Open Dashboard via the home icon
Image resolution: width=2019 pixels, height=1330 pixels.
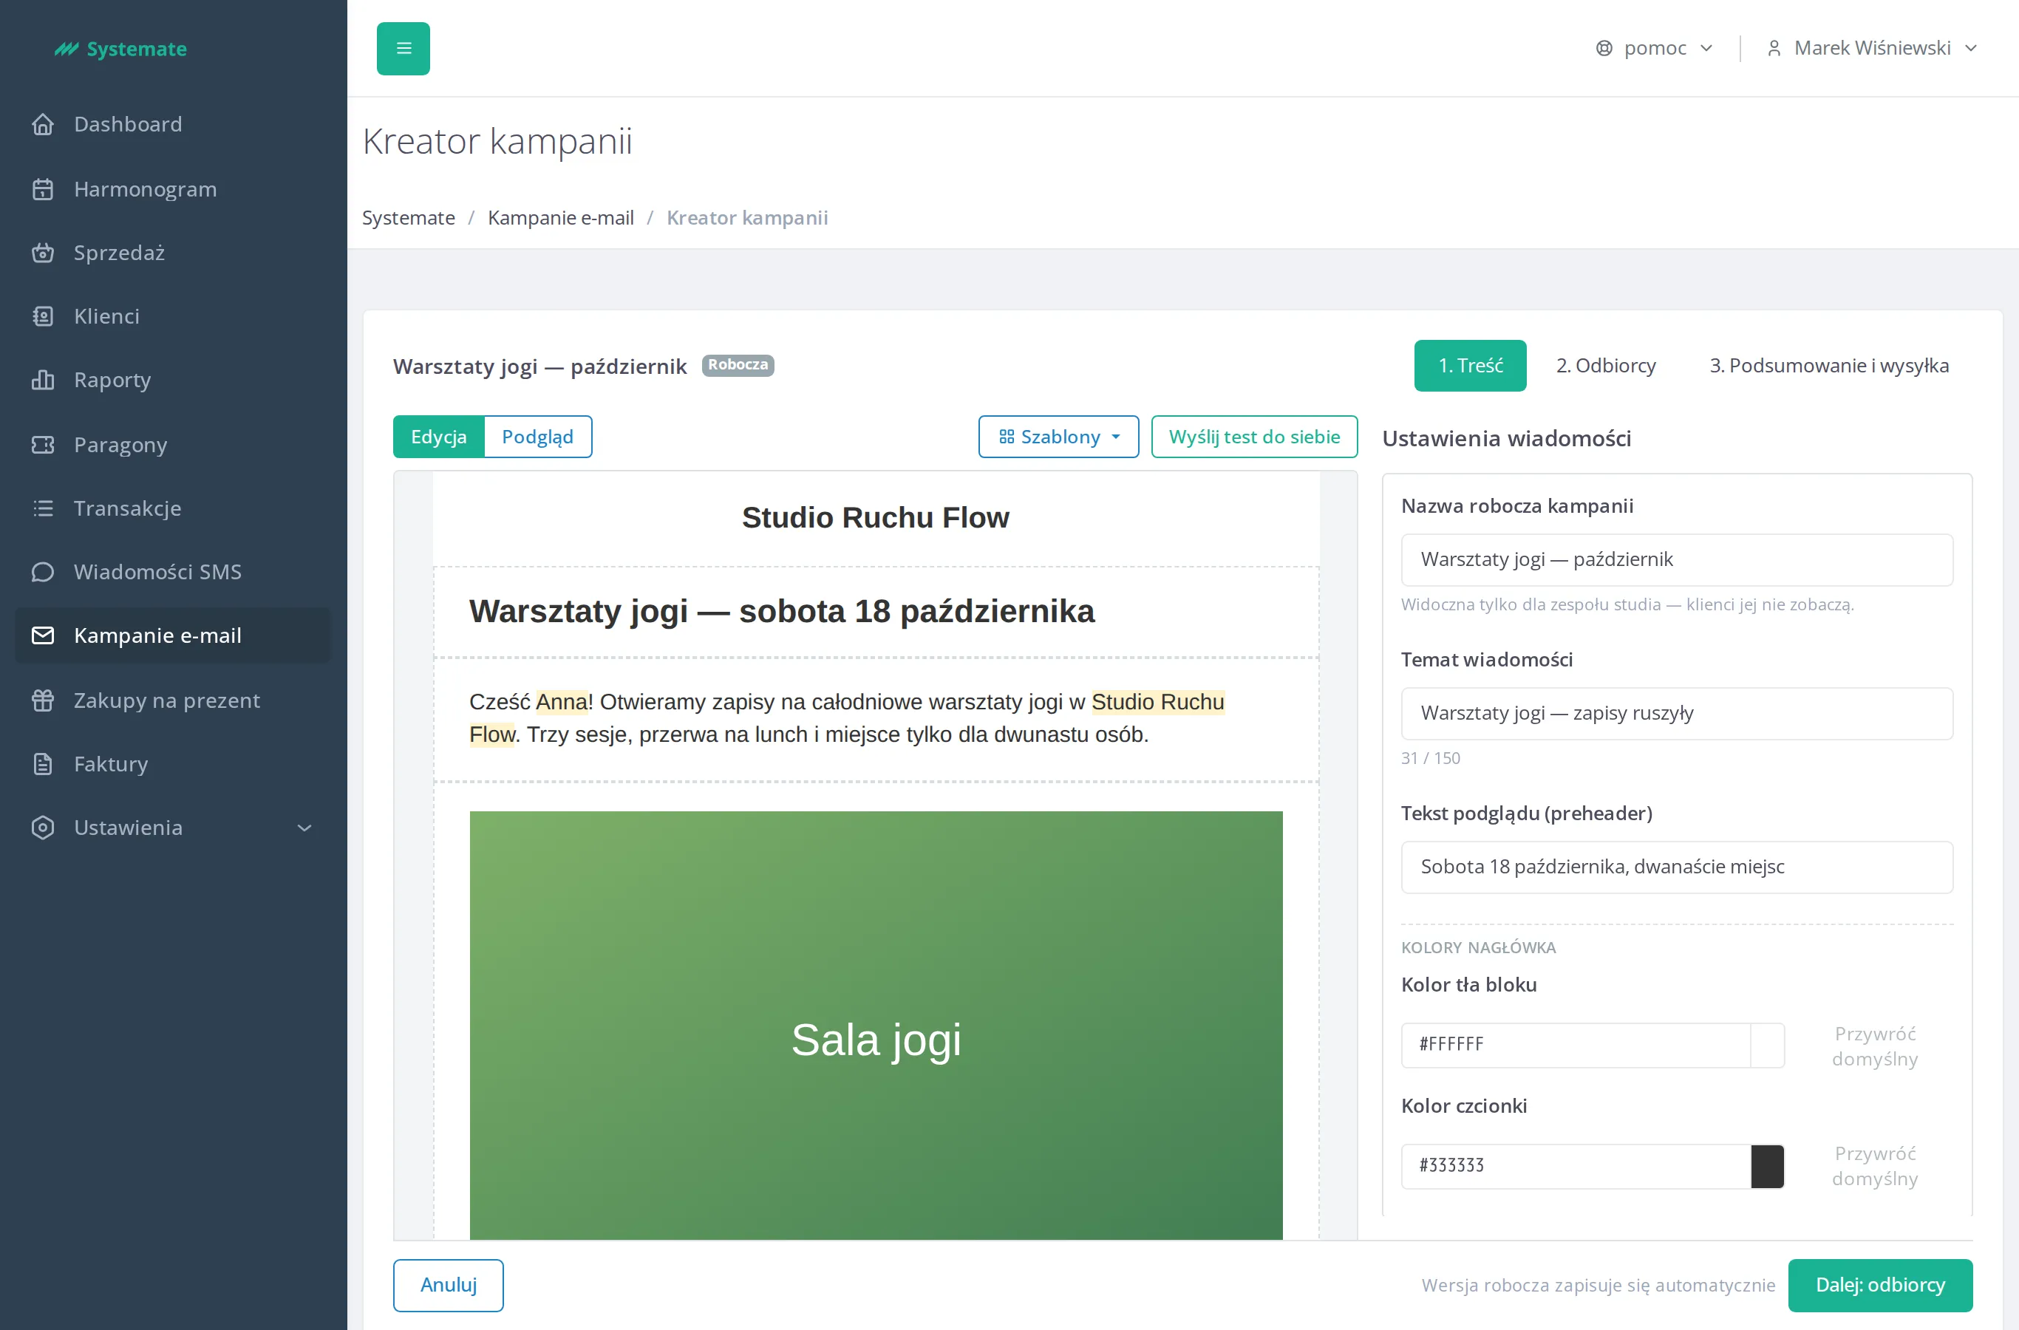coord(42,124)
